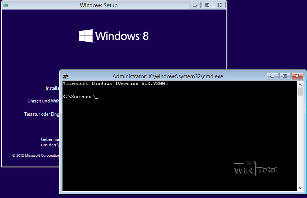This screenshot has width=307, height=198.
Task: Click the Windows 8 logo in Setup
Action: (x=114, y=36)
